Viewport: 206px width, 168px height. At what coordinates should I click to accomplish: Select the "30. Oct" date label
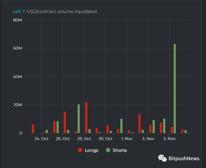click(x=105, y=139)
